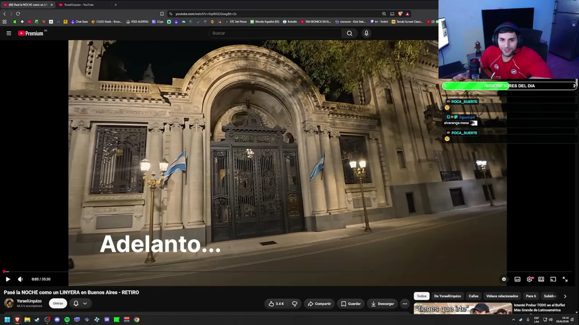
Task: Open Google Chrome from taskbar
Action: [x=137, y=320]
